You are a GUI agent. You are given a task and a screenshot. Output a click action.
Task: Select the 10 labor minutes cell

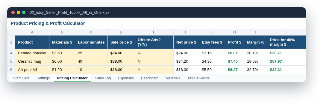click(x=91, y=70)
